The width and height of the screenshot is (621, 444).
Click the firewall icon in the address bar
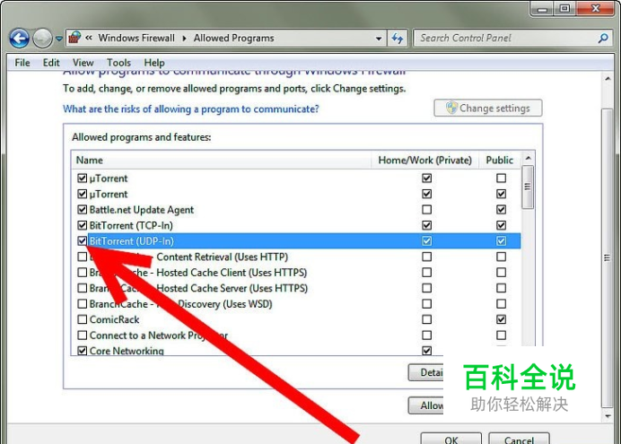click(x=74, y=38)
